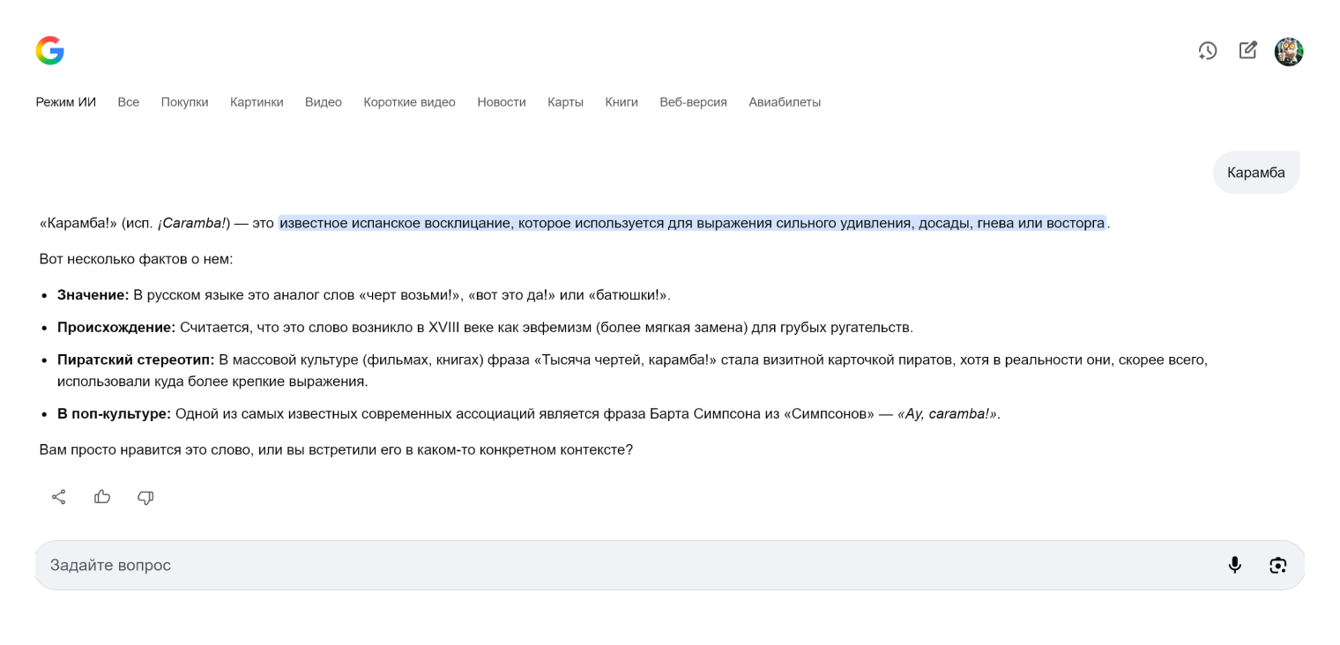This screenshot has width=1340, height=645.
Task: Switch to Покупки results
Action: 184,102
